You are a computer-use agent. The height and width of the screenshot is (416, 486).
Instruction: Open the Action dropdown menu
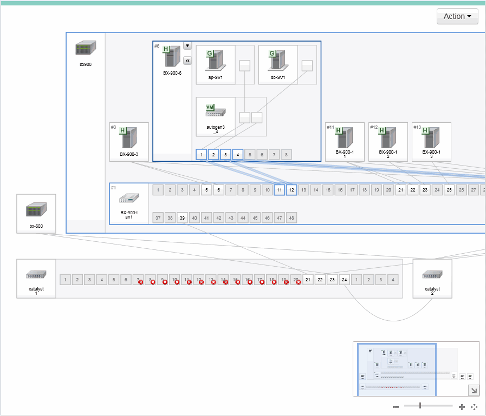coord(457,16)
